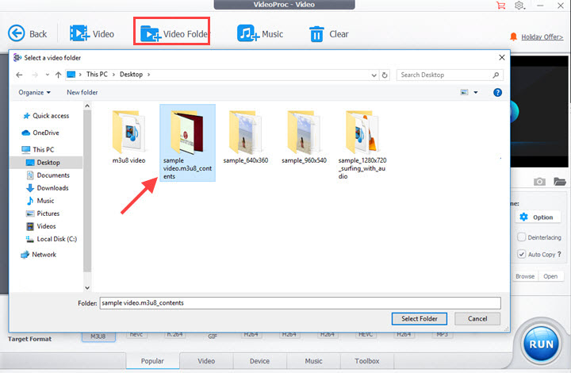
Task: Select Local Disk (C:) in navigation pane
Action: click(x=52, y=239)
